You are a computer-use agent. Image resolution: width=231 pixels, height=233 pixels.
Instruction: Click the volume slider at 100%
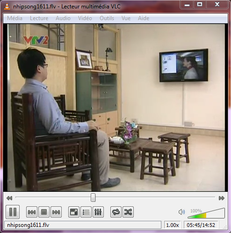pyautogui.click(x=206, y=213)
